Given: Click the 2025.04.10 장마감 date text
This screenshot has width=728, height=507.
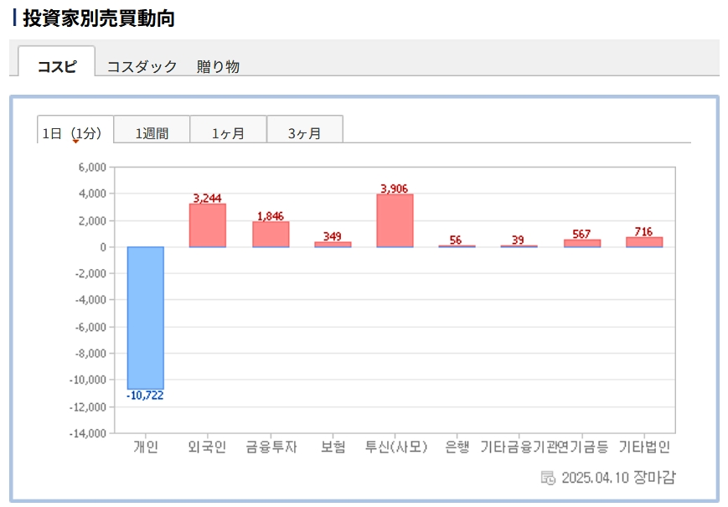Looking at the screenshot, I should point(617,478).
